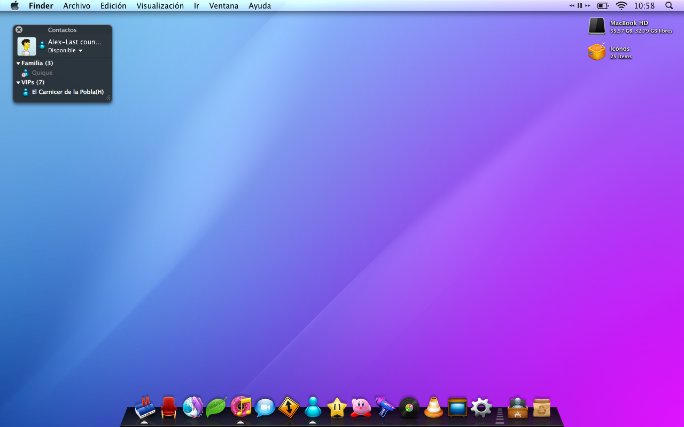The height and width of the screenshot is (427, 684).
Task: Open the Edición menu
Action: pos(113,6)
